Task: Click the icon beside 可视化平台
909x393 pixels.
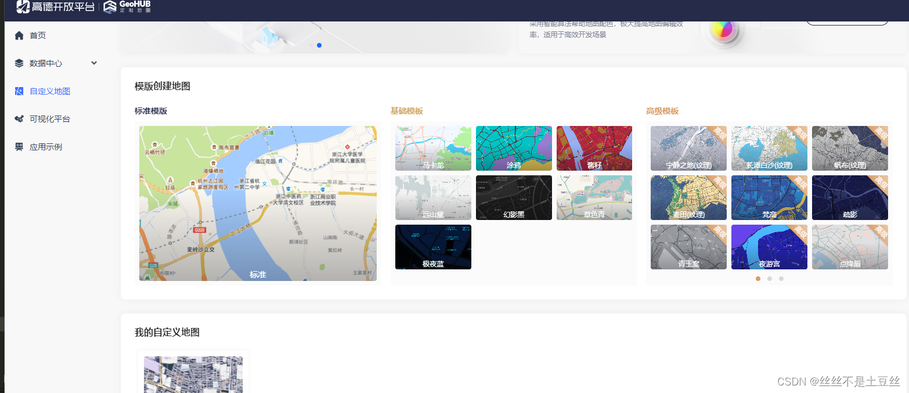Action: coord(19,119)
